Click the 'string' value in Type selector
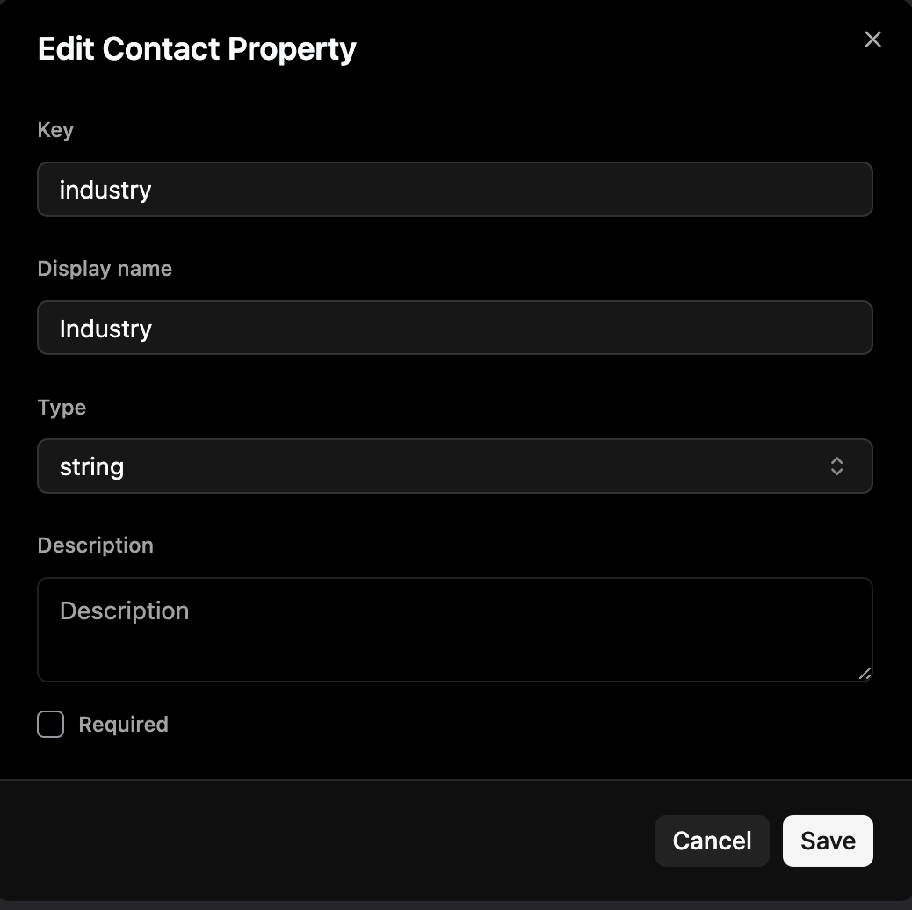This screenshot has width=912, height=910. pos(91,466)
